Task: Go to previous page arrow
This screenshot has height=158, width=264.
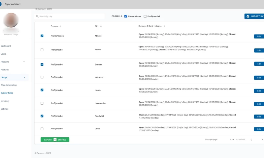Action: (251, 140)
